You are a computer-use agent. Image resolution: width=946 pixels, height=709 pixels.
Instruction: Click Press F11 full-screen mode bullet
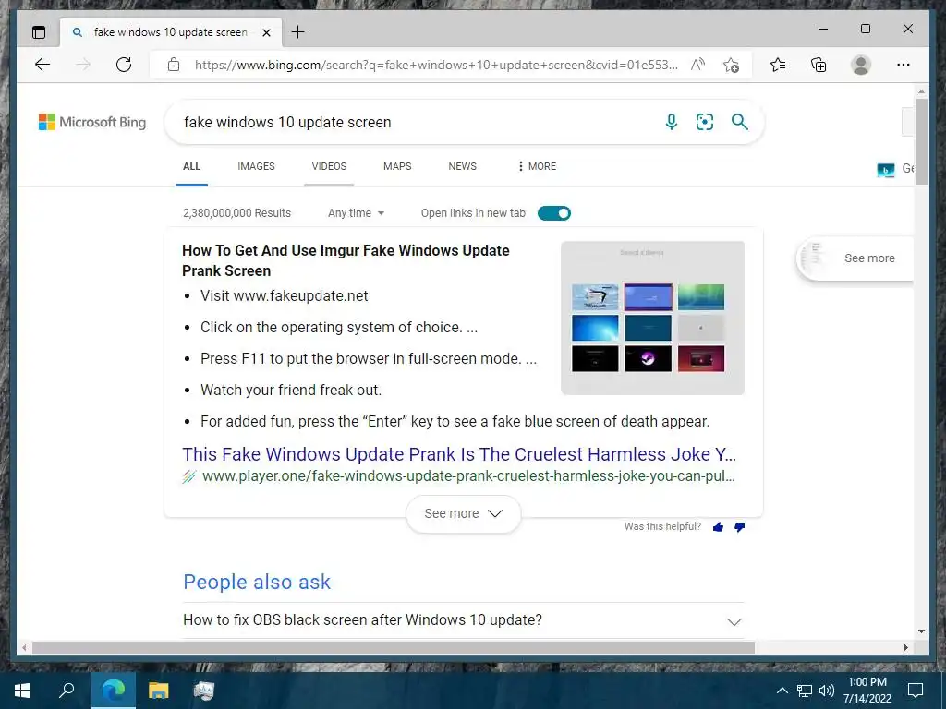click(369, 359)
